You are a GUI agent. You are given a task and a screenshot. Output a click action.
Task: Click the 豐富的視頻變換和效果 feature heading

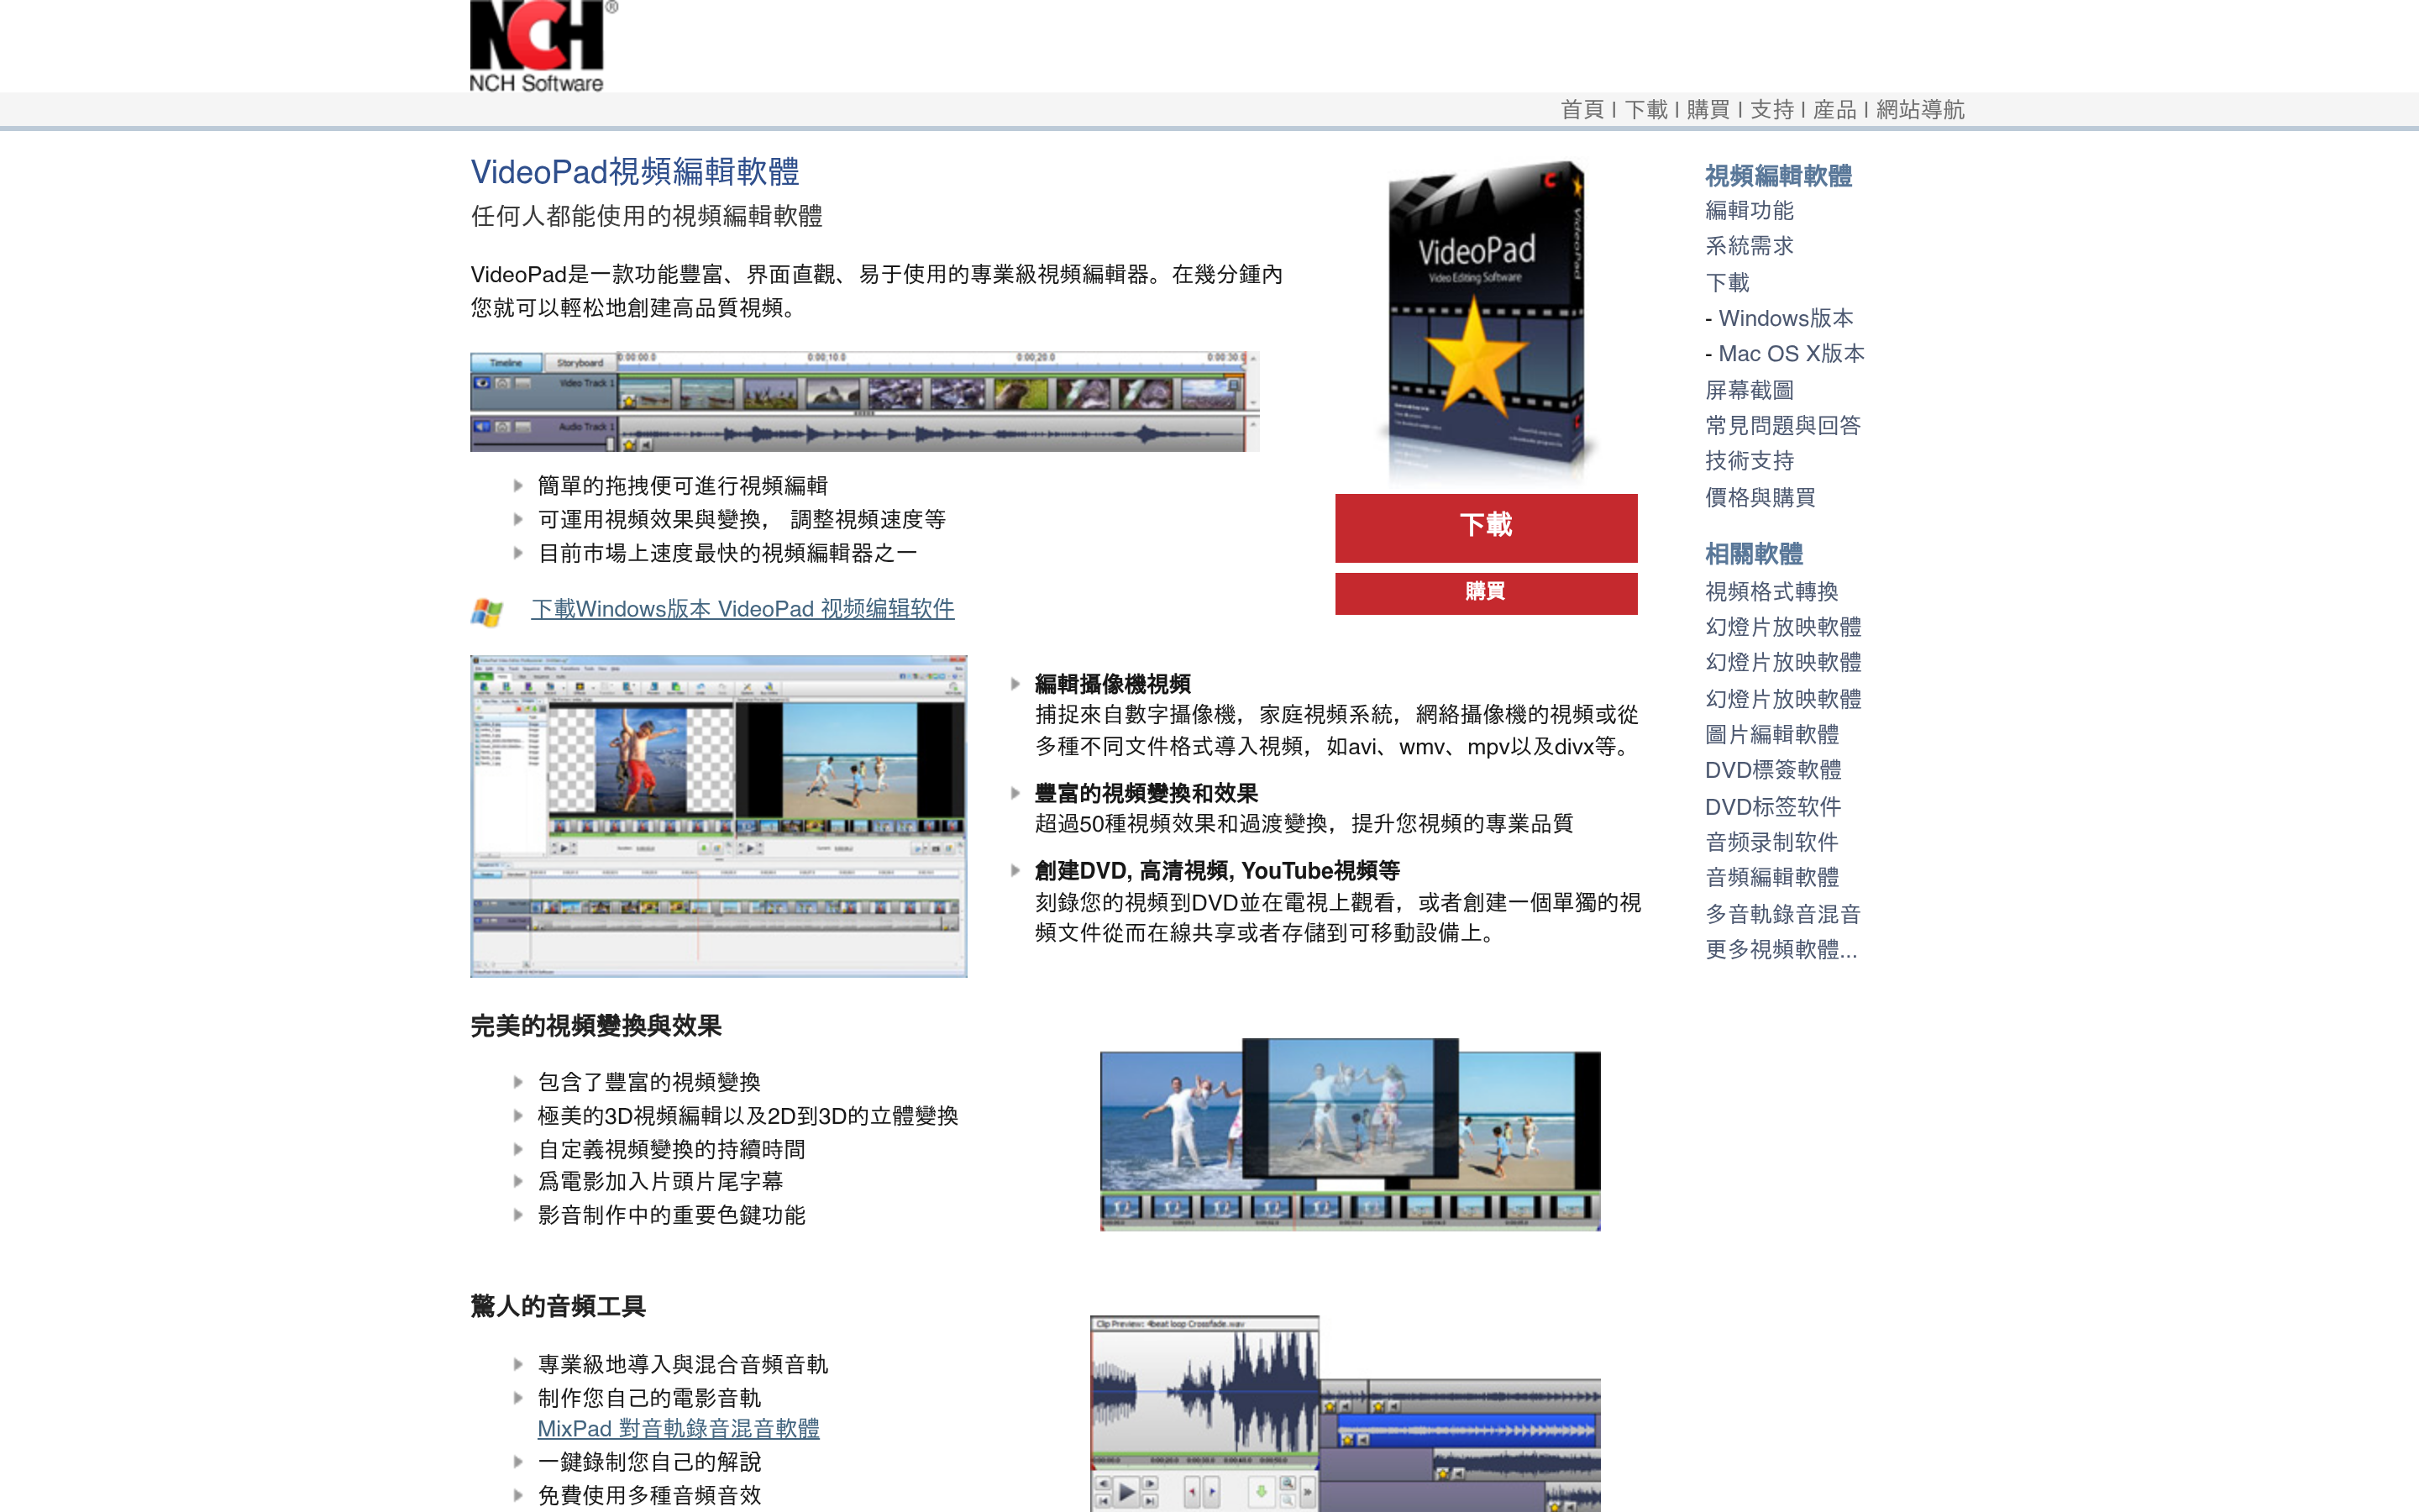click(1147, 793)
